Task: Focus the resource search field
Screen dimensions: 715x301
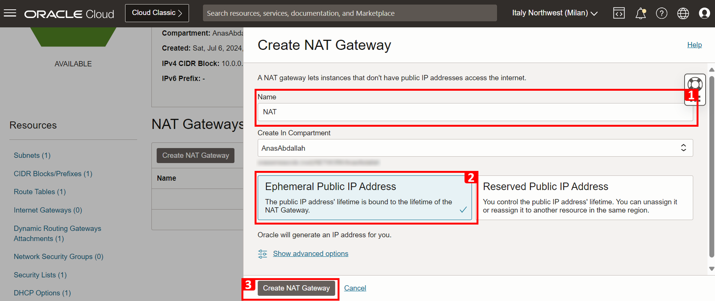Action: pos(350,13)
